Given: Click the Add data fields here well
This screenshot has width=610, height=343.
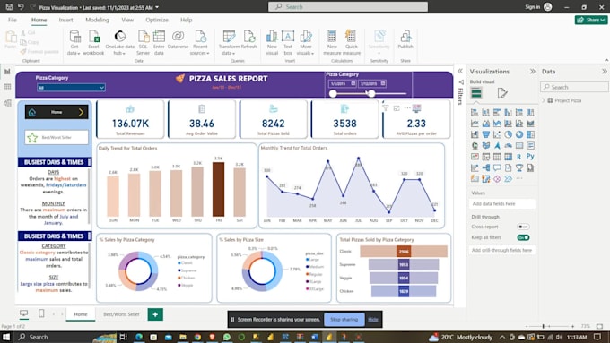Looking at the screenshot, I should point(501,203).
